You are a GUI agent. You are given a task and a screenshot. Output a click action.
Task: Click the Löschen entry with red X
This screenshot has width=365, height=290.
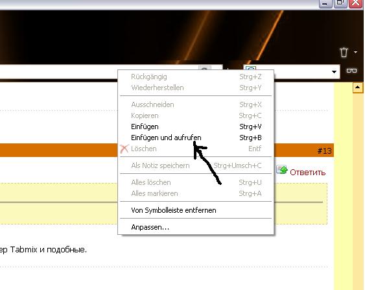point(196,149)
